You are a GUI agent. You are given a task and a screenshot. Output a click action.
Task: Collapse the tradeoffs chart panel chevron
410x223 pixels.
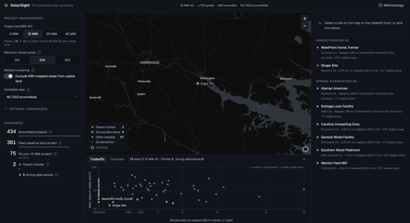click(304, 159)
